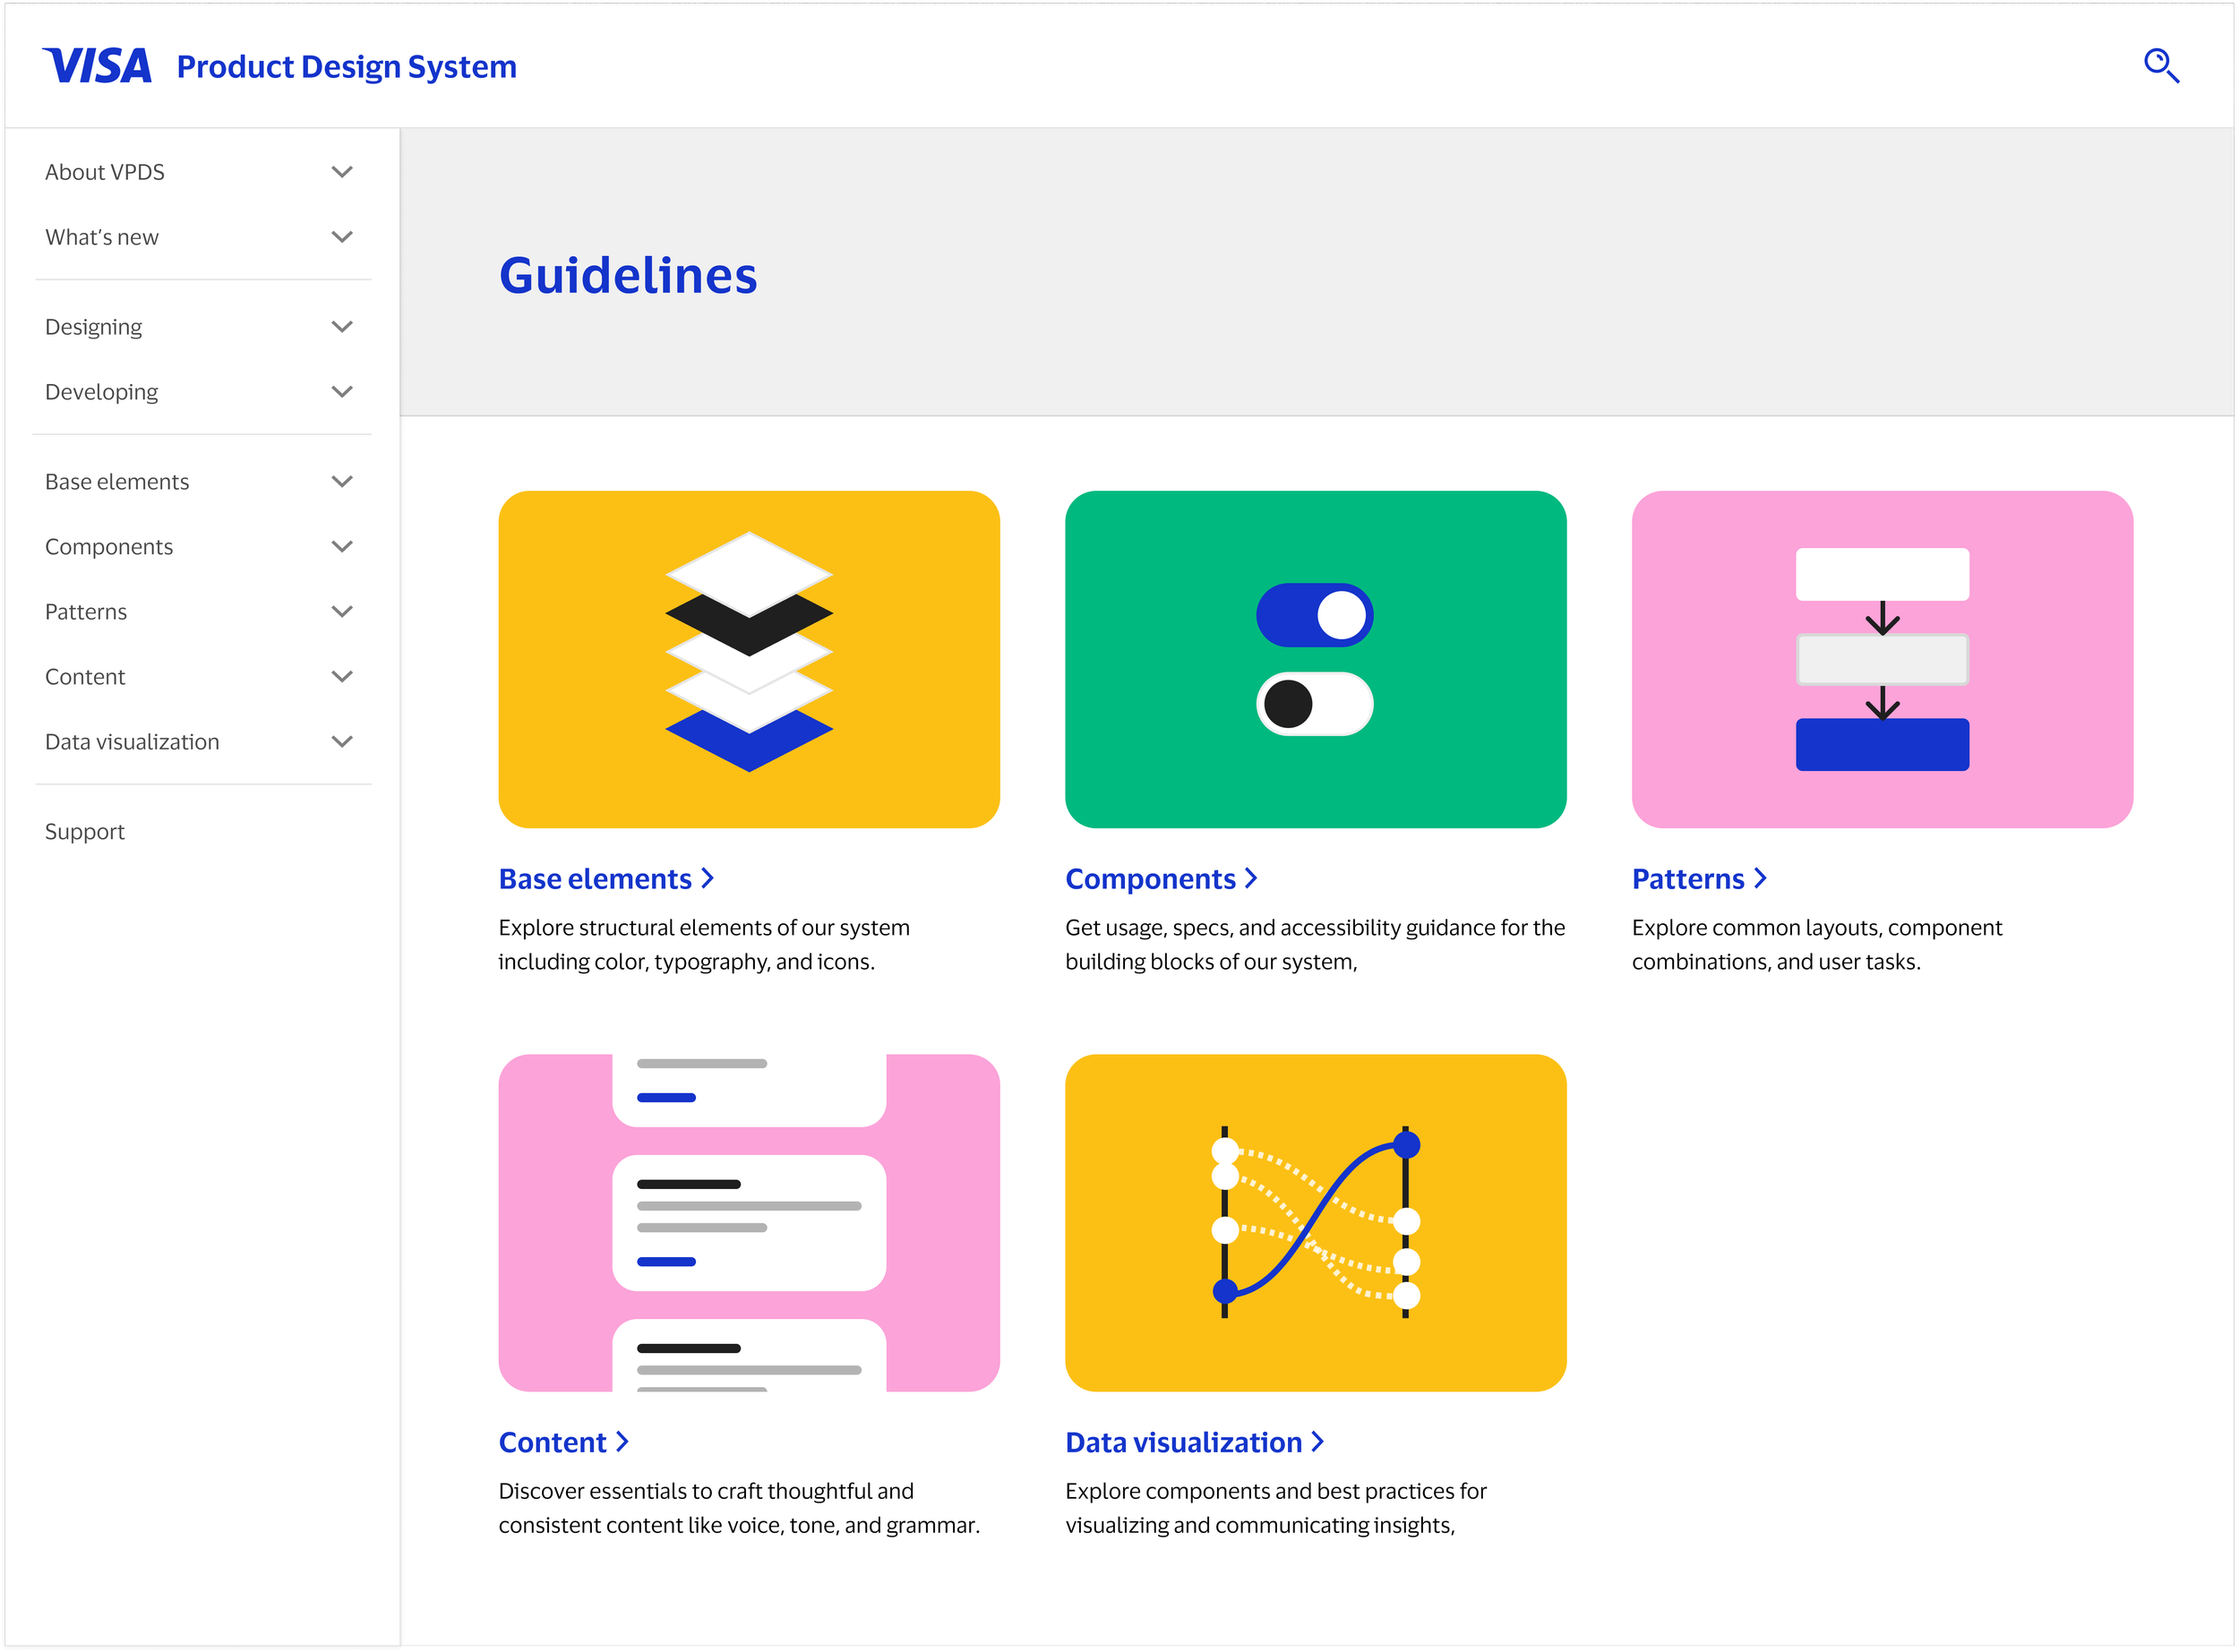Click the pink content cards illustration
Viewport: 2239px width, 1652px height.
pyautogui.click(x=748, y=1221)
